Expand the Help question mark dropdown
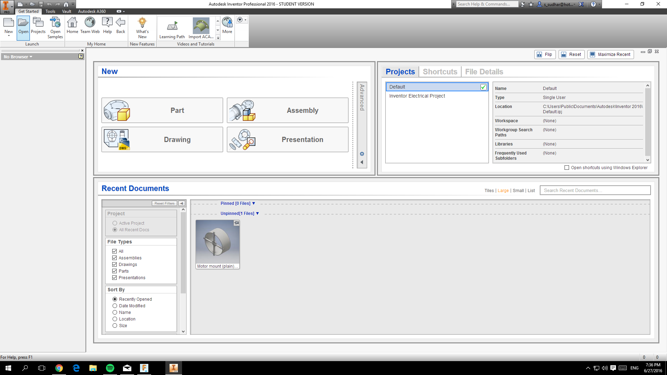The height and width of the screenshot is (375, 667). click(x=600, y=4)
